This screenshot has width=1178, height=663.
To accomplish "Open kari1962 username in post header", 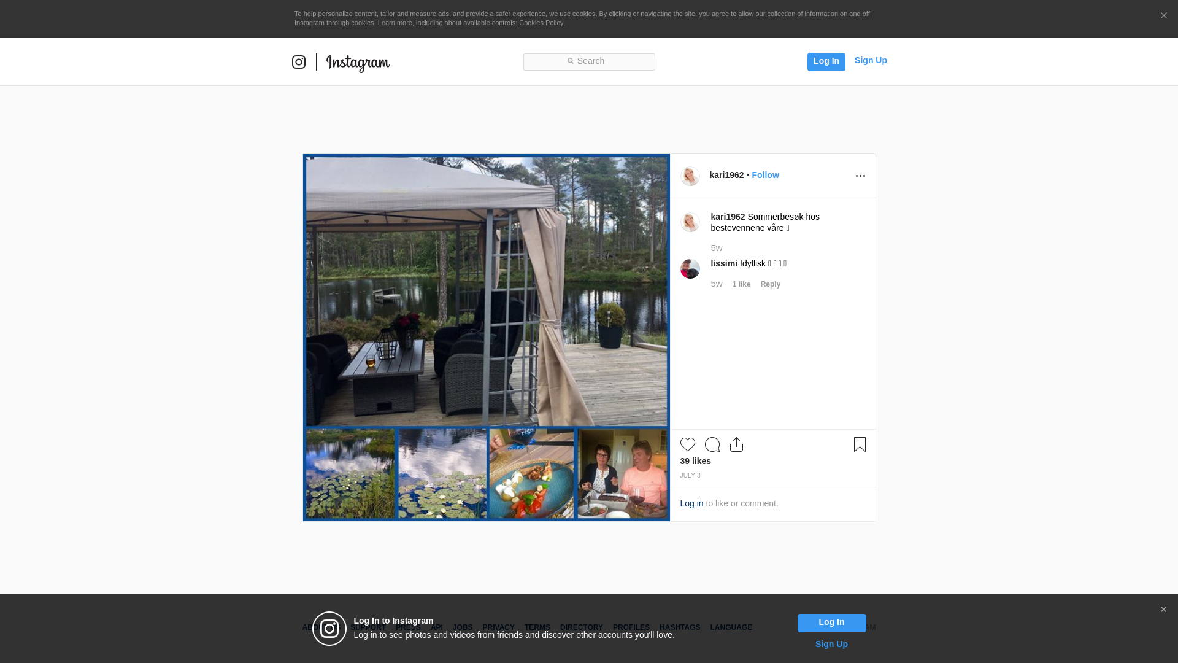I will tap(726, 176).
